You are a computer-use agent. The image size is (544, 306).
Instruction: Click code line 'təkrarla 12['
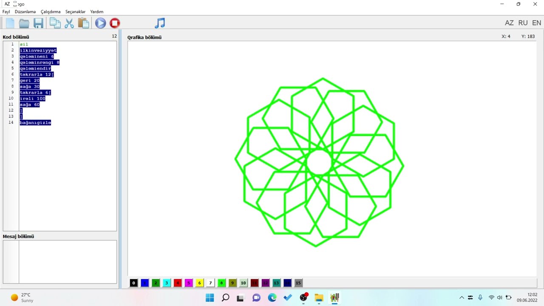tap(37, 74)
